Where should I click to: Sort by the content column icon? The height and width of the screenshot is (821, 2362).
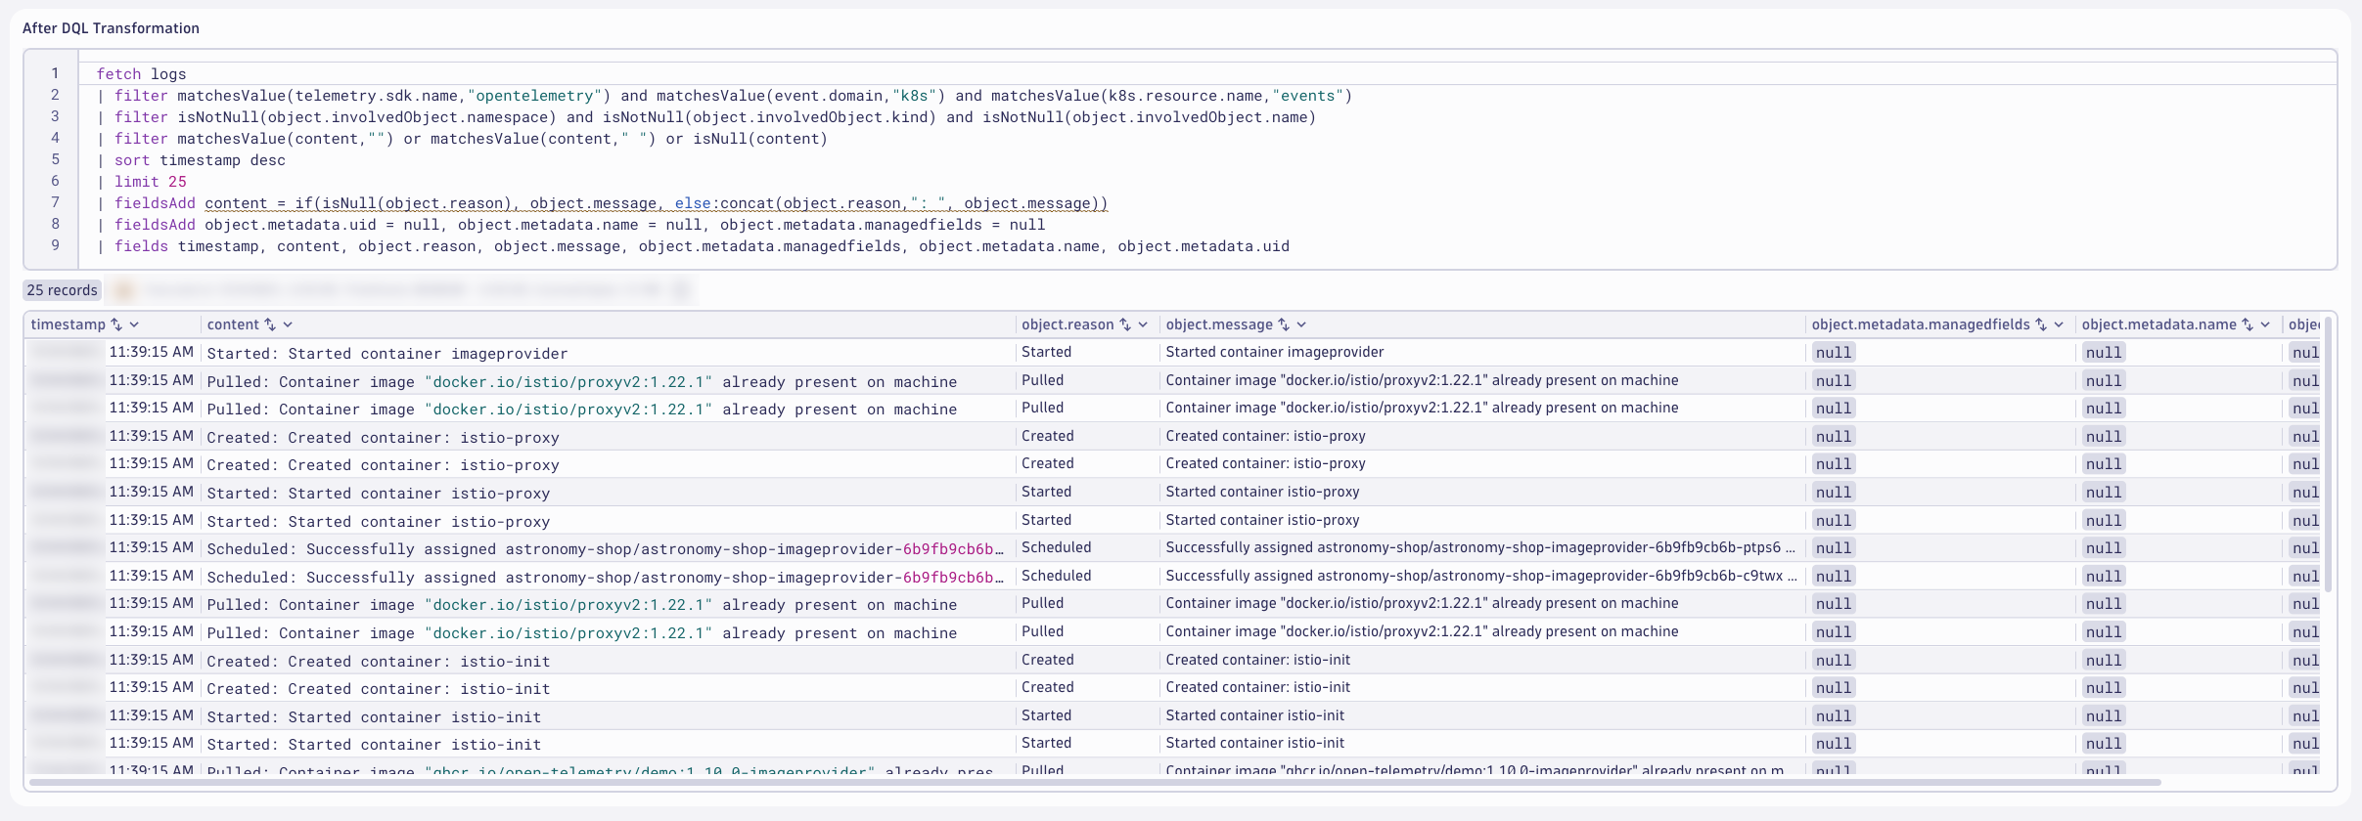tap(270, 324)
